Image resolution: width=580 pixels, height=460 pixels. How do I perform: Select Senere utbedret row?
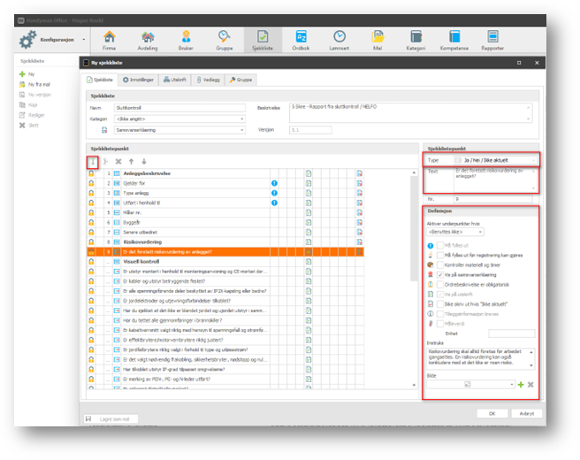click(x=225, y=232)
